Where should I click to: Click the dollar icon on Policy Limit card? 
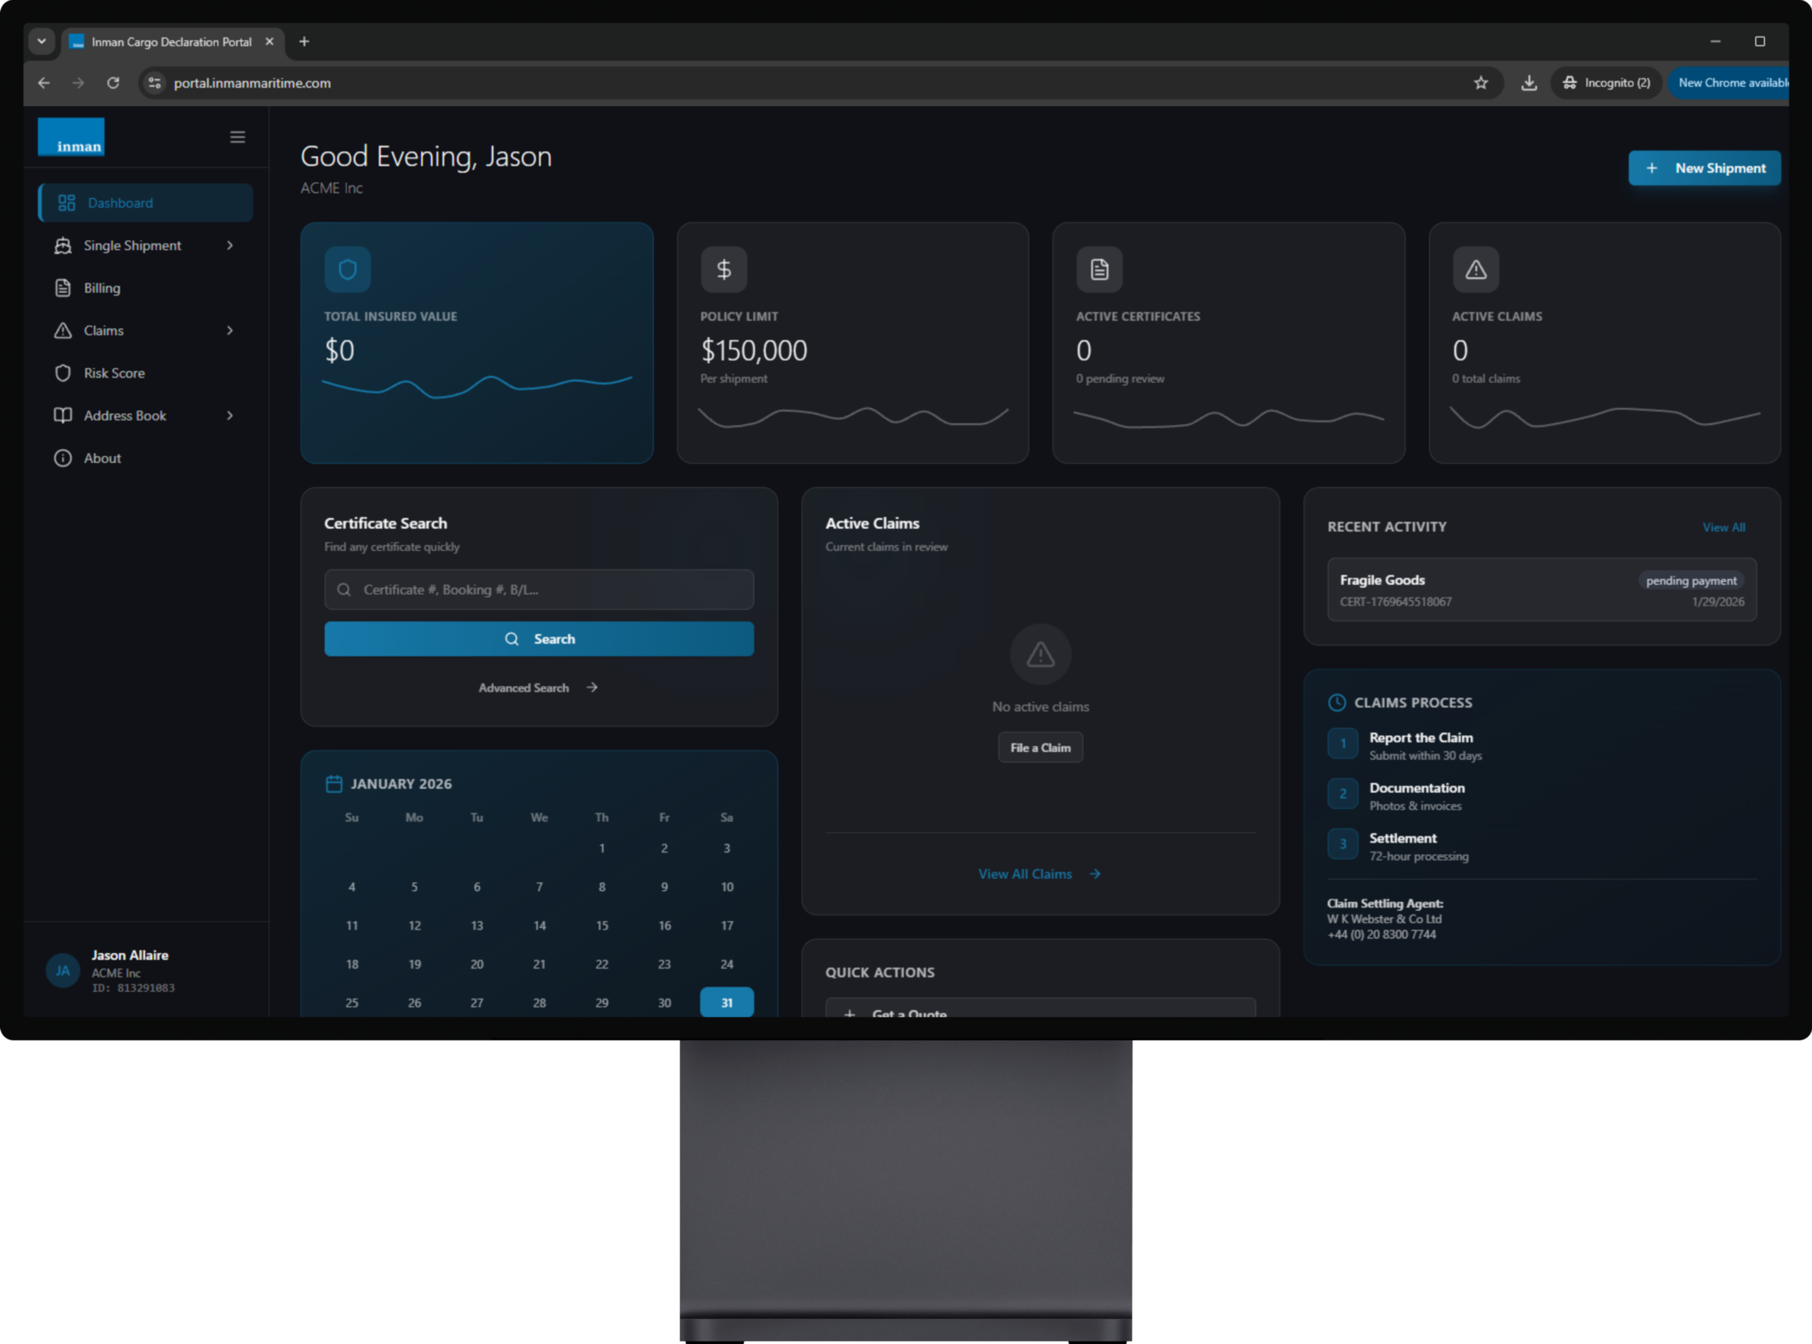coord(723,269)
